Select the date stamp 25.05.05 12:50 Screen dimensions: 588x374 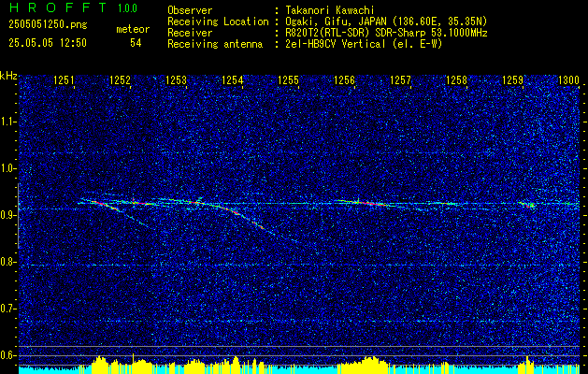[x=48, y=43]
